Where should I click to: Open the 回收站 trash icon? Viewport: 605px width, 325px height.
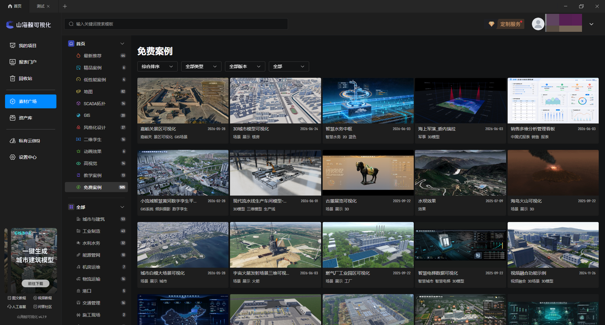pos(13,78)
